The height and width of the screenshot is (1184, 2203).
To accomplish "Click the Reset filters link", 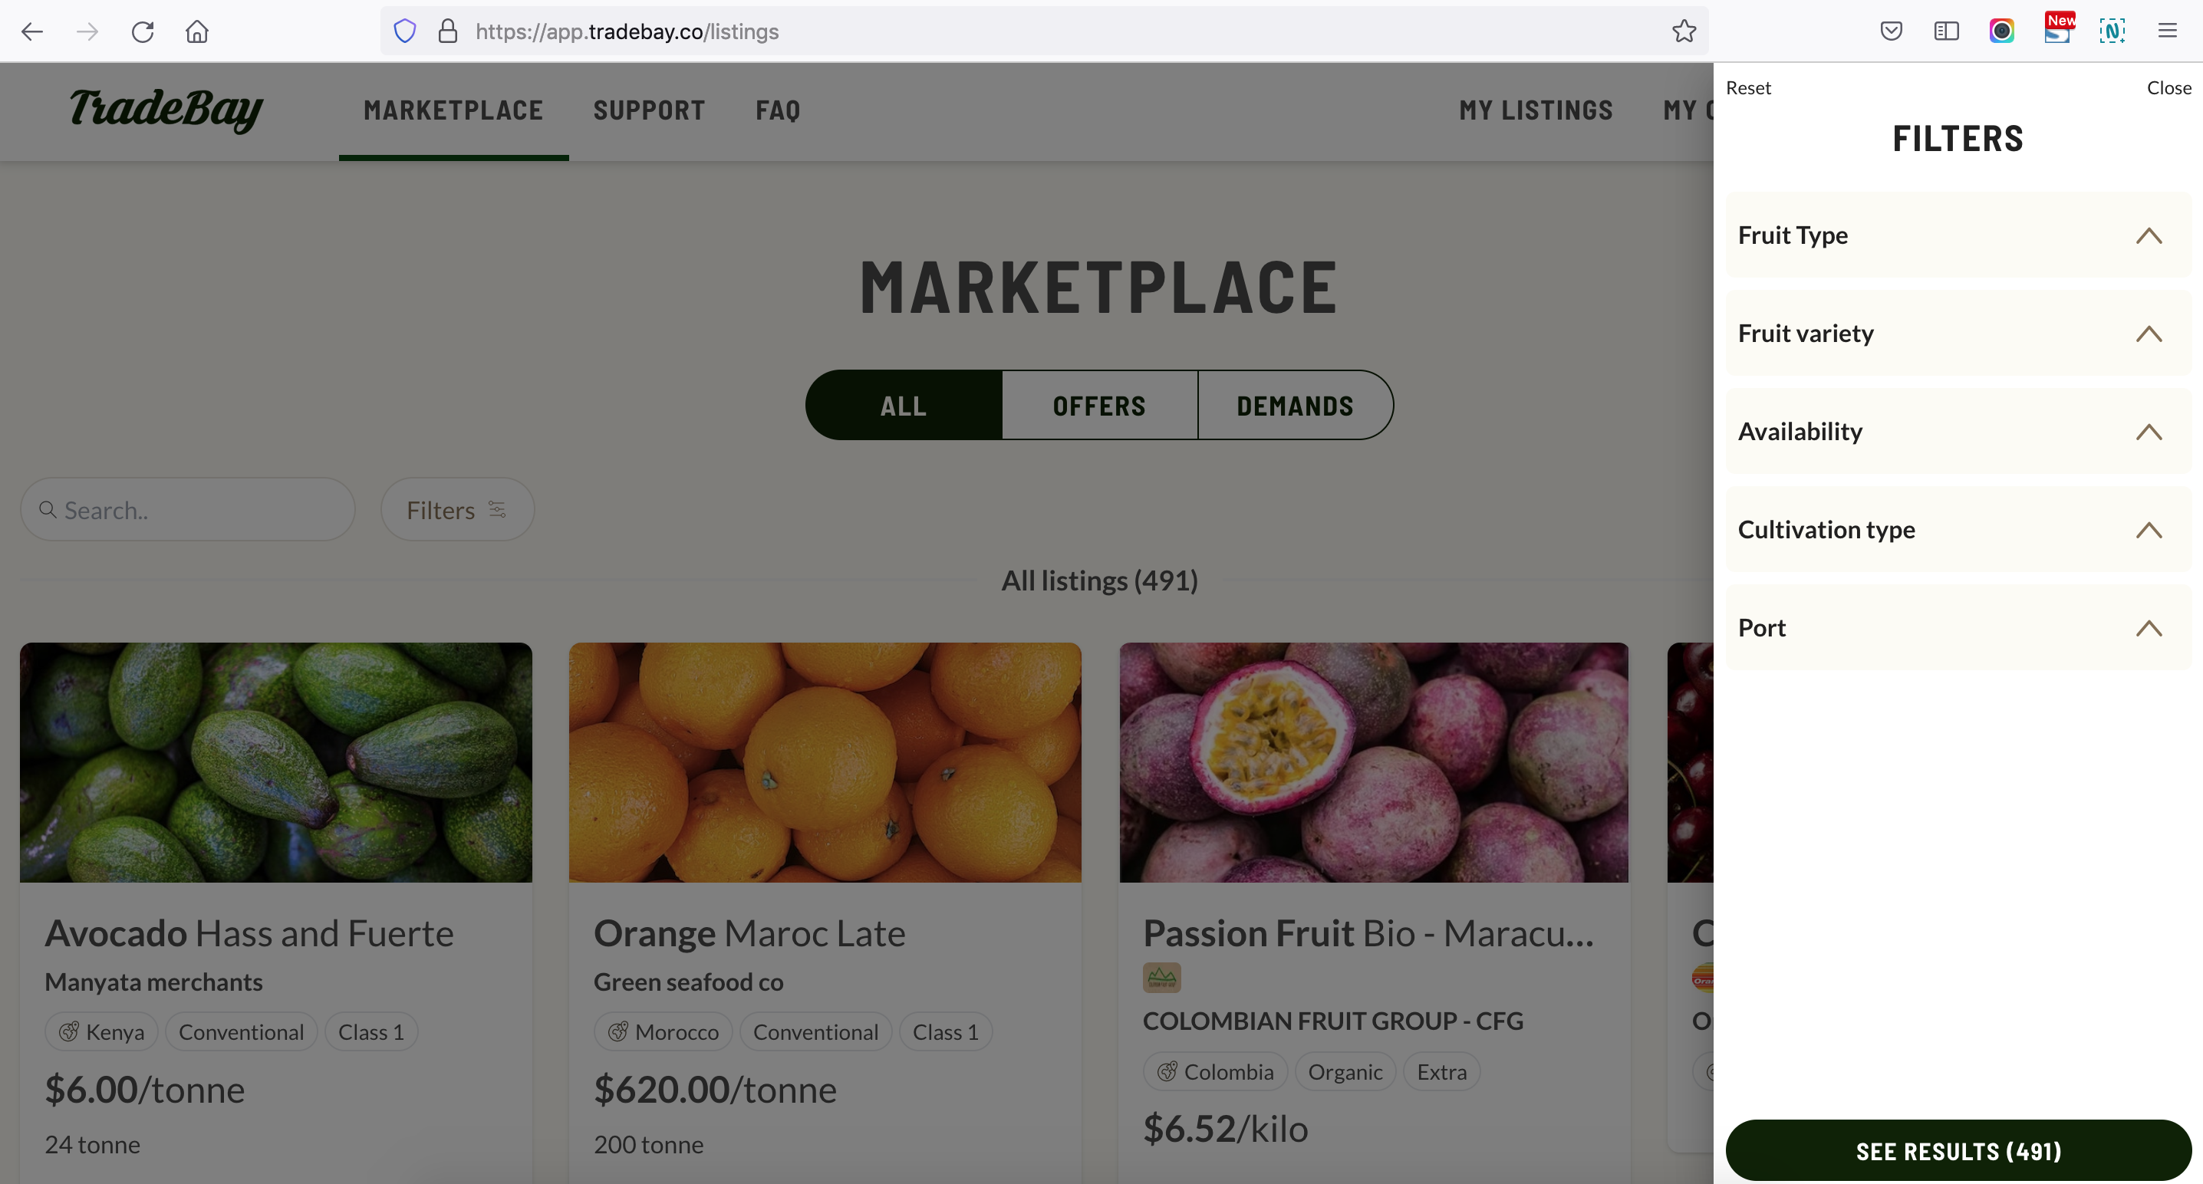I will 1748,87.
